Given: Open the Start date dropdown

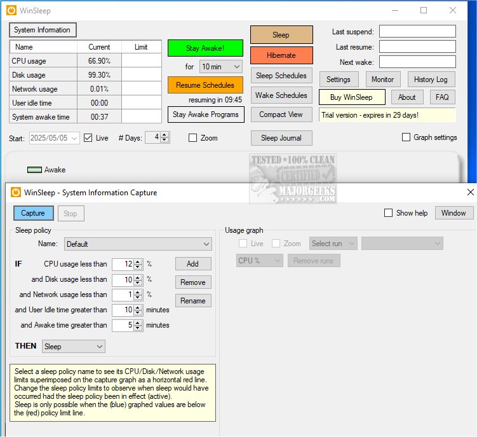Looking at the screenshot, I should click(55, 138).
